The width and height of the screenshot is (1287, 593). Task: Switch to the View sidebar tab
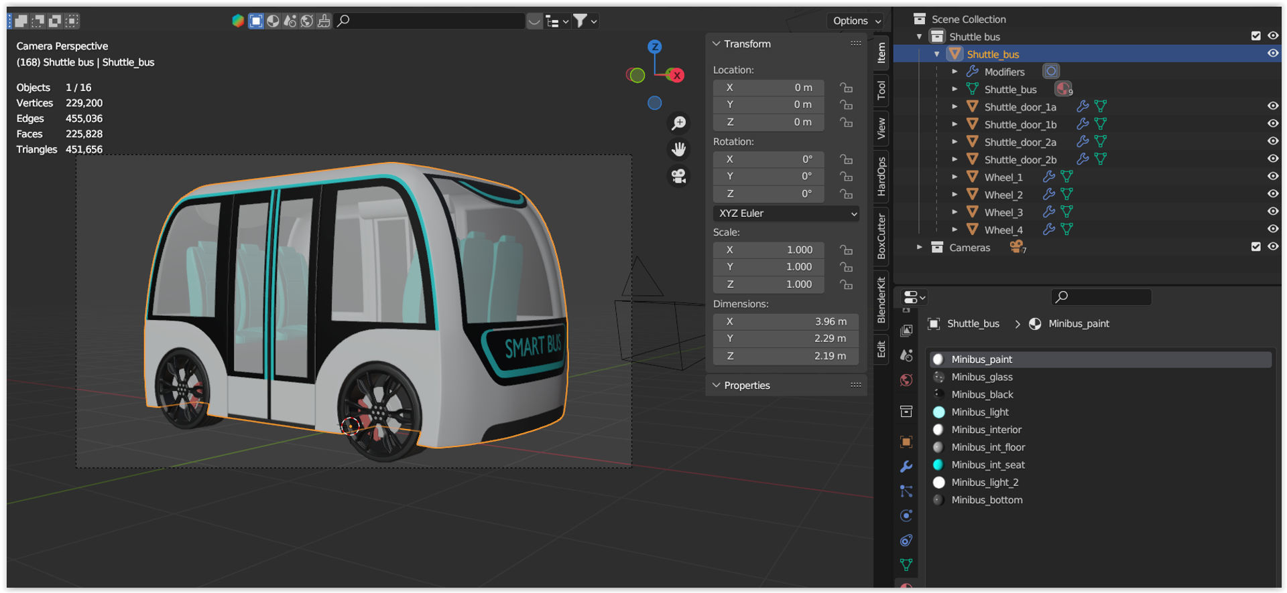[x=881, y=128]
